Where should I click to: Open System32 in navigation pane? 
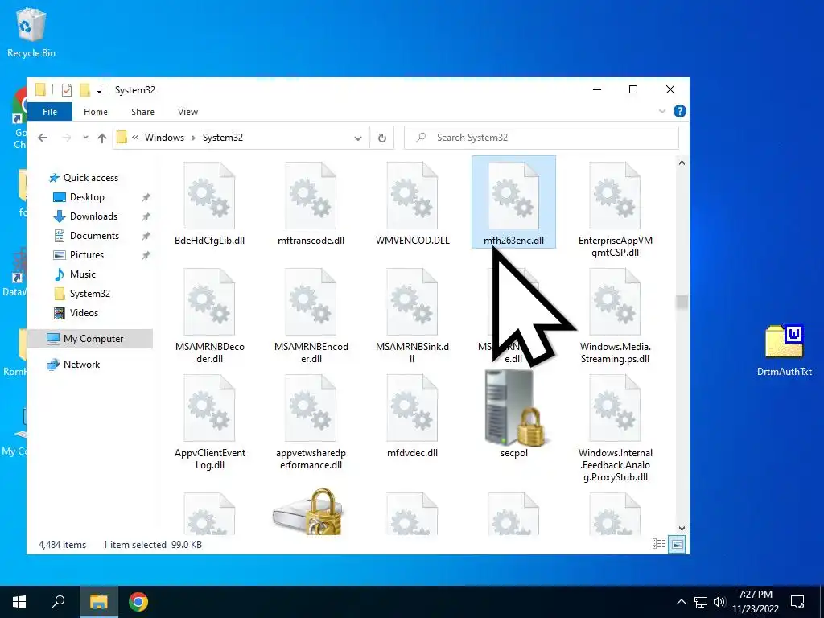90,294
